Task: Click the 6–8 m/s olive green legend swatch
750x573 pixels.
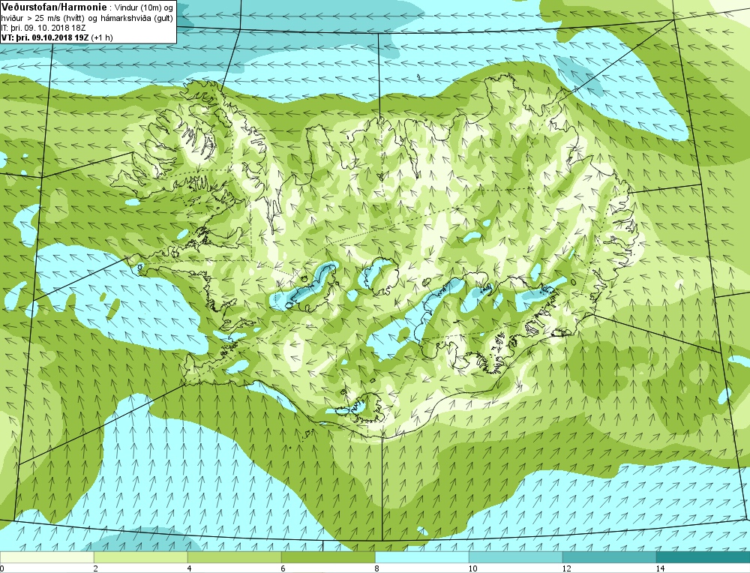Action: pyautogui.click(x=328, y=557)
